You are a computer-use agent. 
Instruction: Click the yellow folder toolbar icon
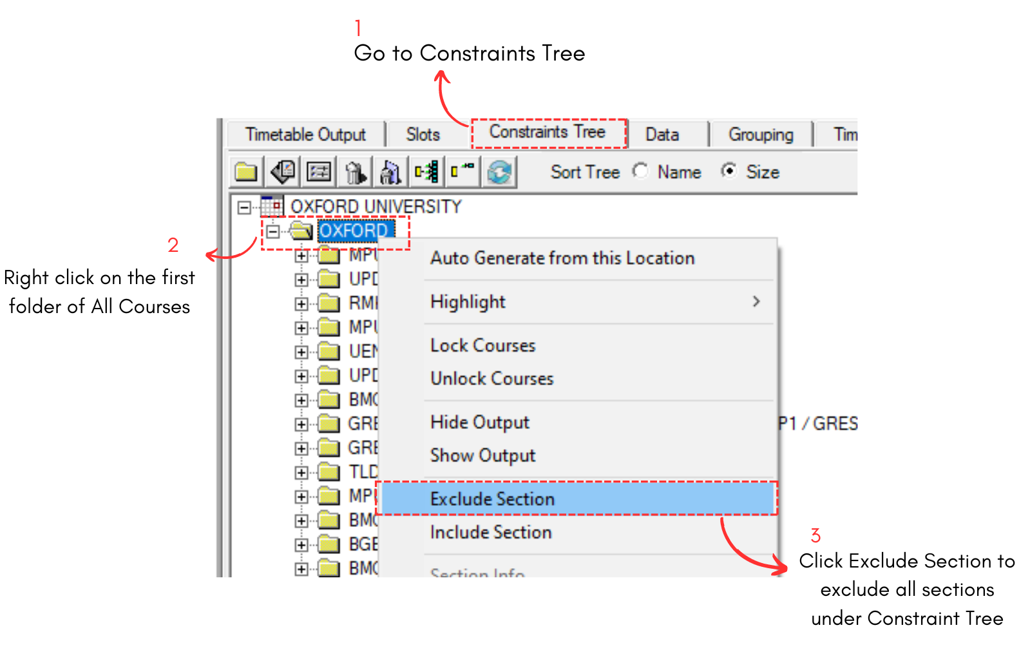245,172
